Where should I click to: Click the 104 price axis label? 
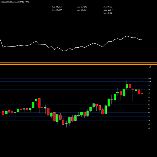(149, 82)
